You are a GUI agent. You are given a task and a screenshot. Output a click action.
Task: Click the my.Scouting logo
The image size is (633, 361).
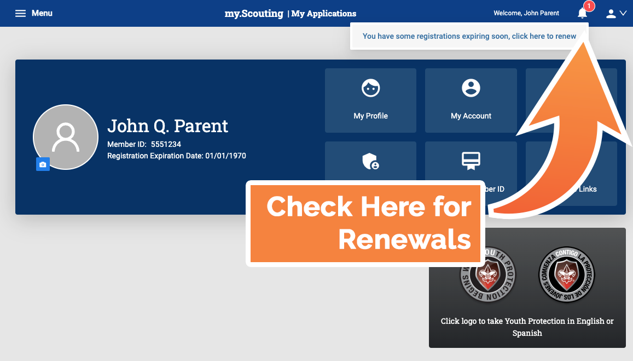[254, 13]
